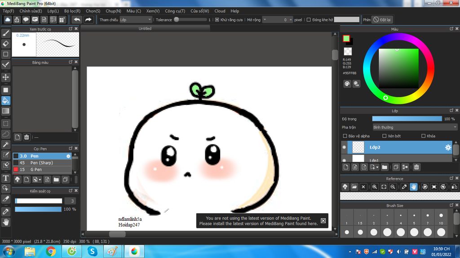Open Windows Explorer from the taskbar
Screen dimensions: 460x258
click(x=30, y=252)
